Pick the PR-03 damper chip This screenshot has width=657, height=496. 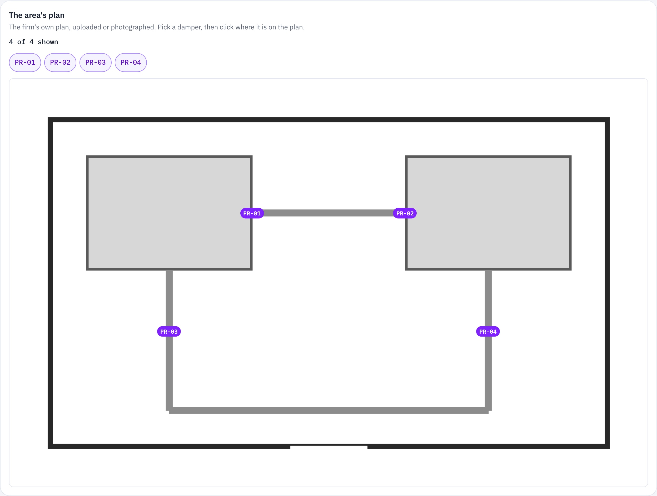tap(95, 63)
